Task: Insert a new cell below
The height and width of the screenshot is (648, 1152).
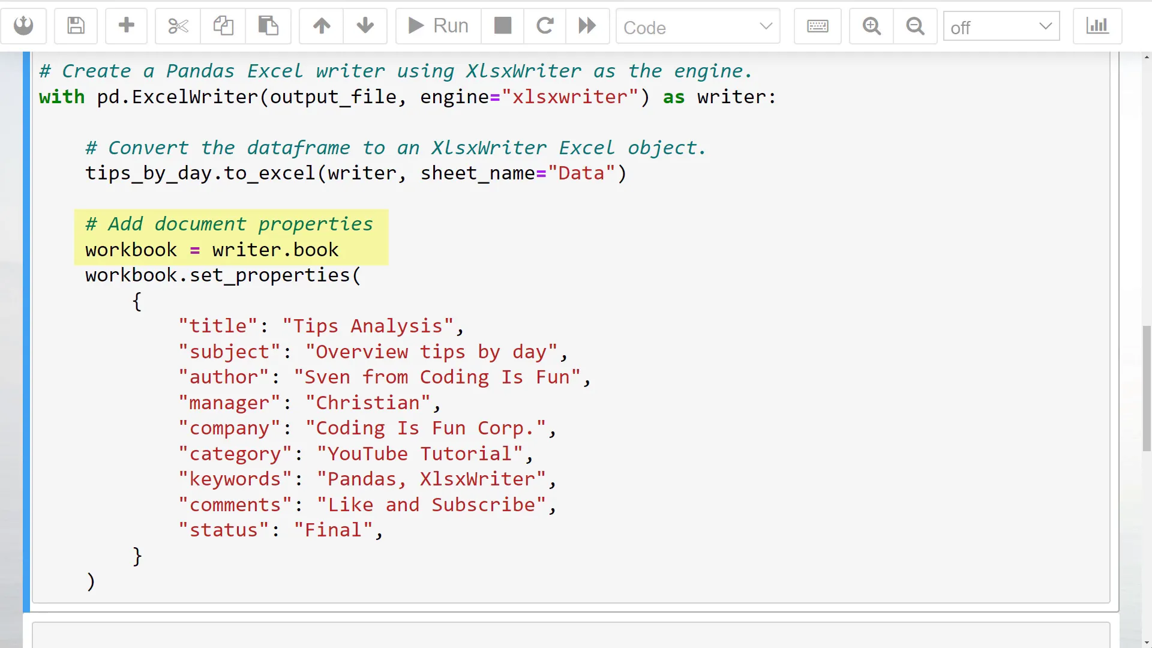Action: click(x=126, y=26)
